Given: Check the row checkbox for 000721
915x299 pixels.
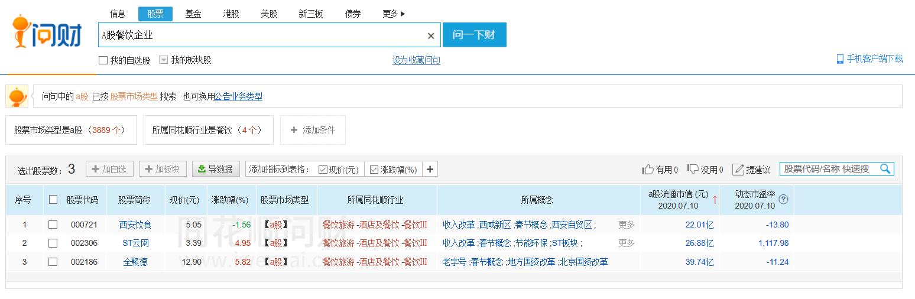Looking at the screenshot, I should point(53,225).
